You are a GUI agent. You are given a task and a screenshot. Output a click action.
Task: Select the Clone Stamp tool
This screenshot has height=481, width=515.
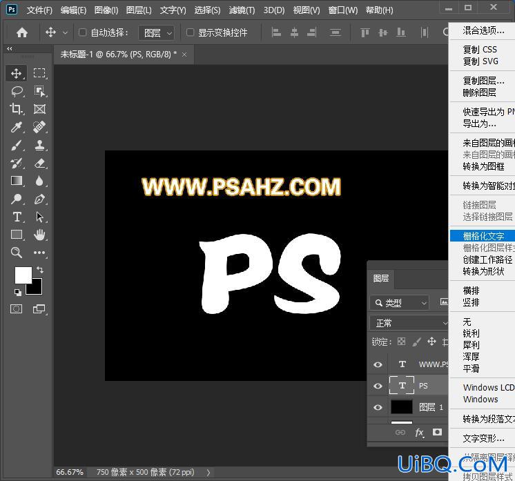(40, 145)
